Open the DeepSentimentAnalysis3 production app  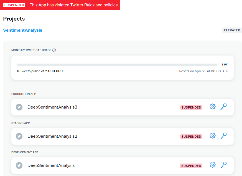click(x=52, y=107)
